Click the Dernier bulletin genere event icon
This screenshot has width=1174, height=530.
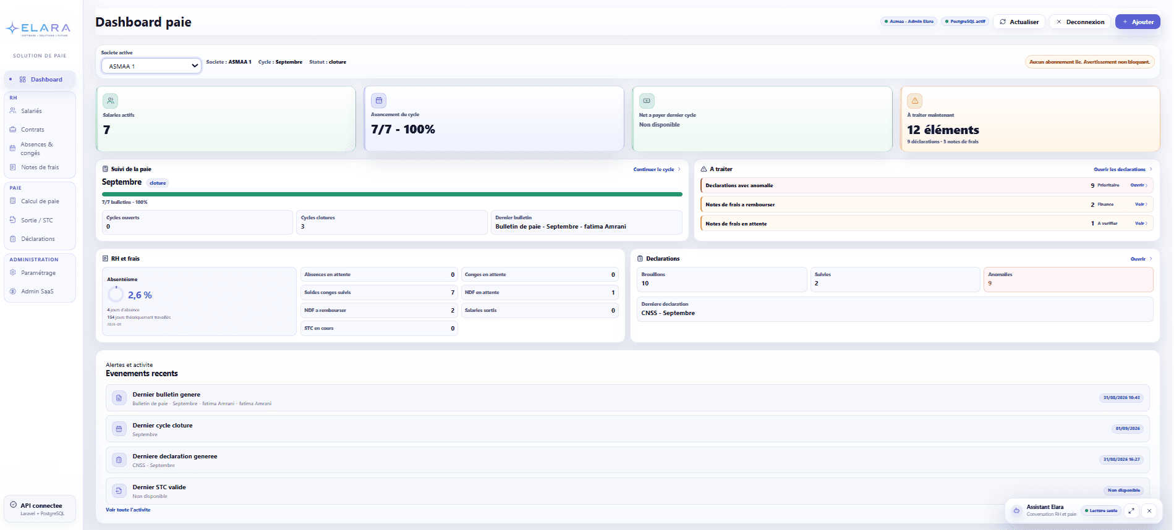coord(119,398)
